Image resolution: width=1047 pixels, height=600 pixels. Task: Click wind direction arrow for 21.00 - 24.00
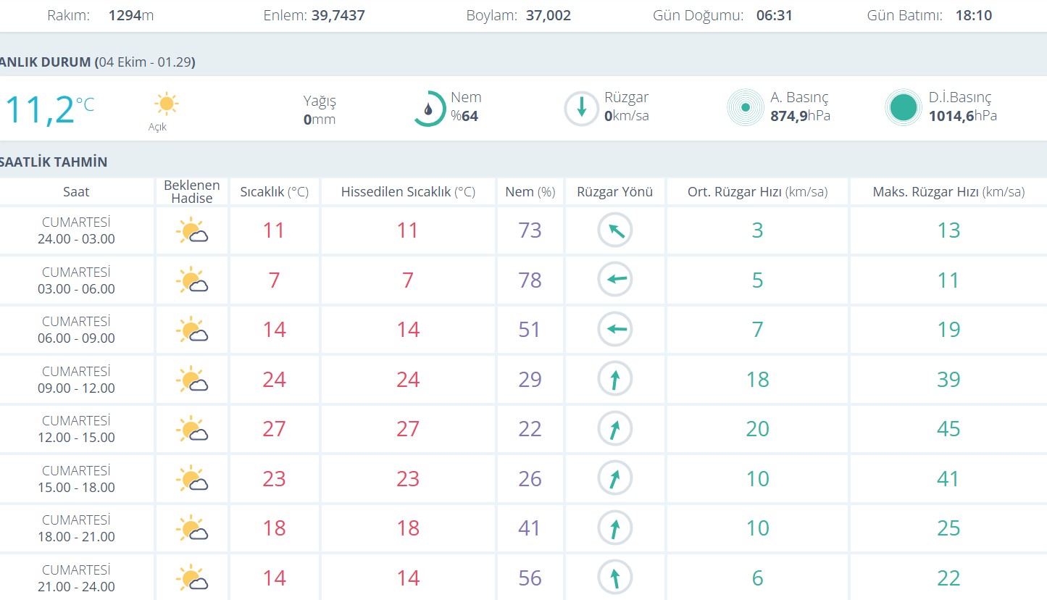pyautogui.click(x=614, y=578)
